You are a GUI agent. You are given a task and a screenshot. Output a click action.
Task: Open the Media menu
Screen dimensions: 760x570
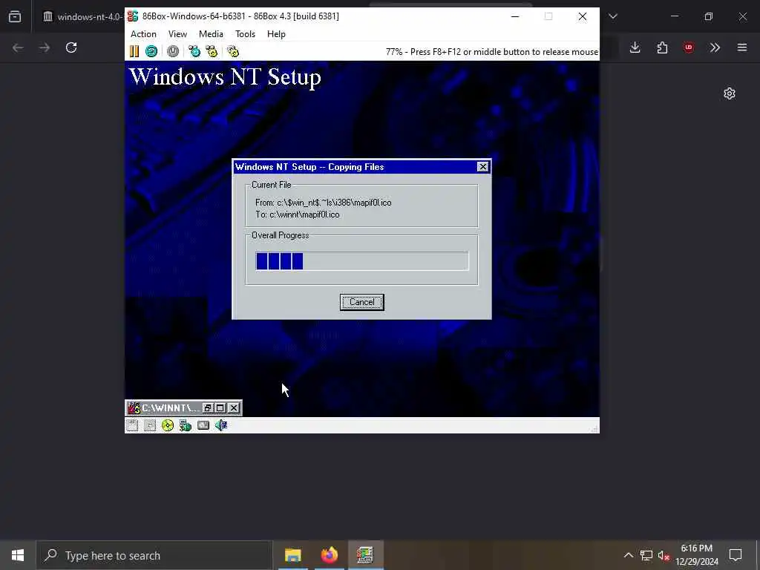pyautogui.click(x=211, y=34)
